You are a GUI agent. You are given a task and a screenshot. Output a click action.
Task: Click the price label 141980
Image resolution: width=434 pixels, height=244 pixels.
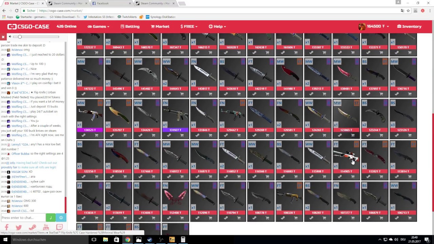(289, 88)
